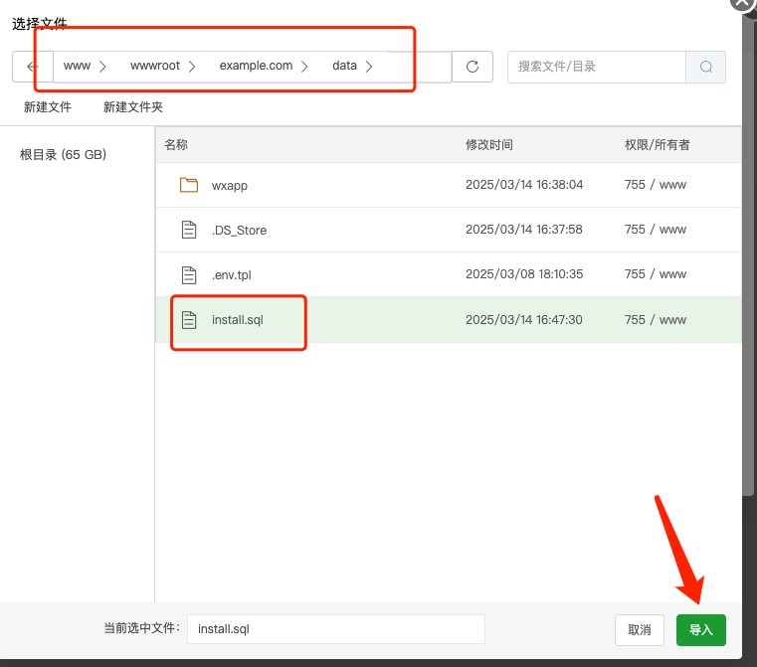Image resolution: width=757 pixels, height=667 pixels.
Task: Click the wxapp folder icon
Action: pyautogui.click(x=189, y=185)
